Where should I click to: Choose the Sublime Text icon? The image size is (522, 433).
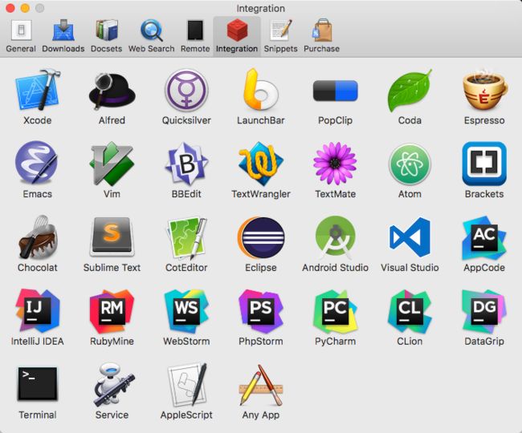pyautogui.click(x=112, y=237)
